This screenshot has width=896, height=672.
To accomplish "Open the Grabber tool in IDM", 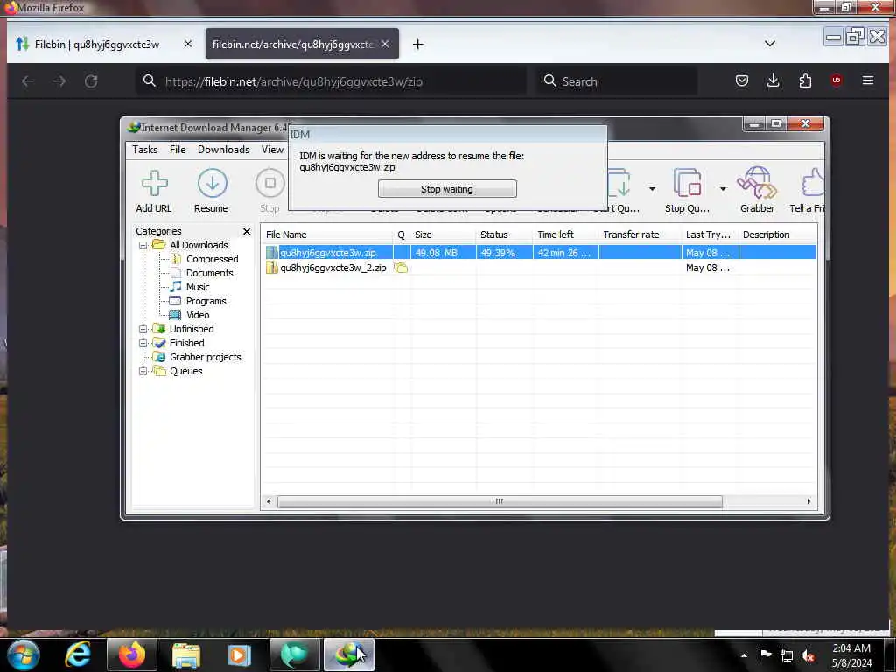I will 757,191.
